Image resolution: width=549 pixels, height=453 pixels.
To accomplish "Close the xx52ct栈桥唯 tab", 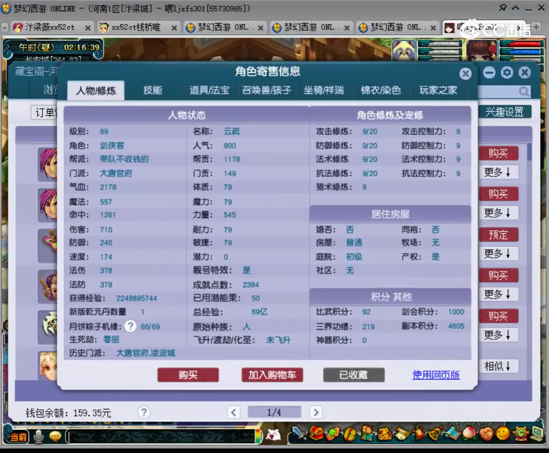I will point(174,28).
